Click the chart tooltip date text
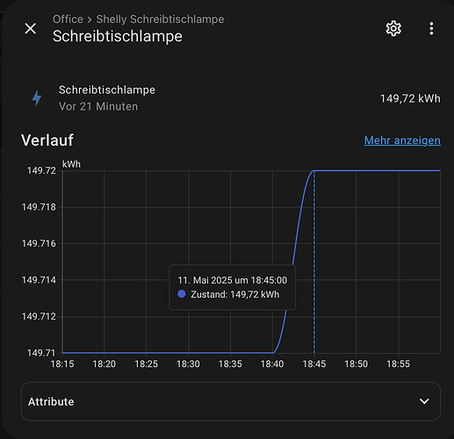 tap(233, 280)
